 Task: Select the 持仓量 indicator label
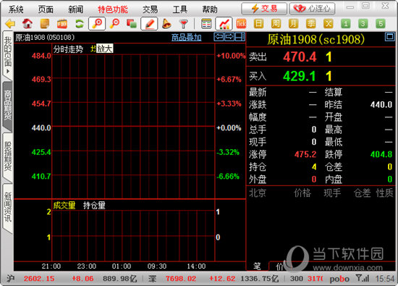(94, 206)
